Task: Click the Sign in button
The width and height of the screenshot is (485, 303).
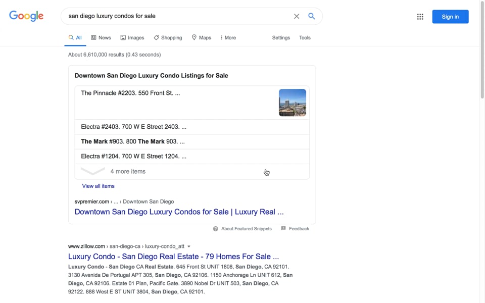Action: pos(450,17)
